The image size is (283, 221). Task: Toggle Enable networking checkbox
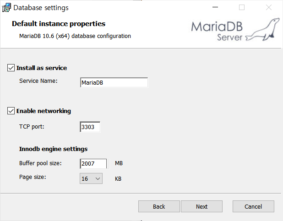pos(11,111)
